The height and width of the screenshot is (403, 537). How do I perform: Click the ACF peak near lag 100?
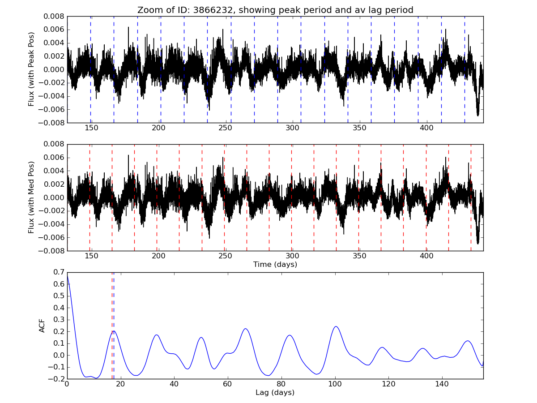[x=335, y=326]
